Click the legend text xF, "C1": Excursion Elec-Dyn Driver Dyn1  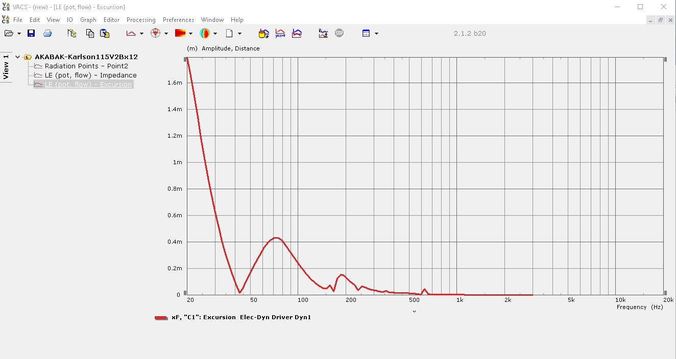point(241,317)
